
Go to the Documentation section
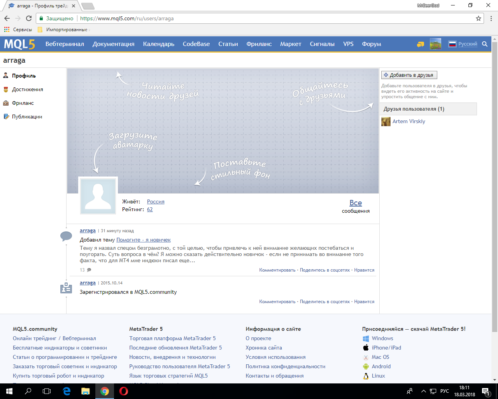point(114,44)
